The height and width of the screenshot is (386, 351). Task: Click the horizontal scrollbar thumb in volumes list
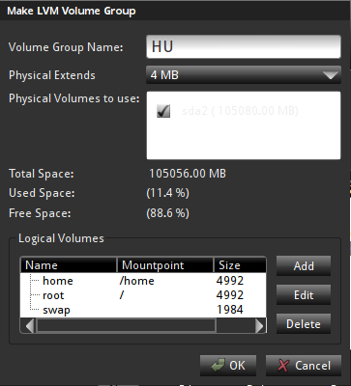pyautogui.click(x=126, y=326)
